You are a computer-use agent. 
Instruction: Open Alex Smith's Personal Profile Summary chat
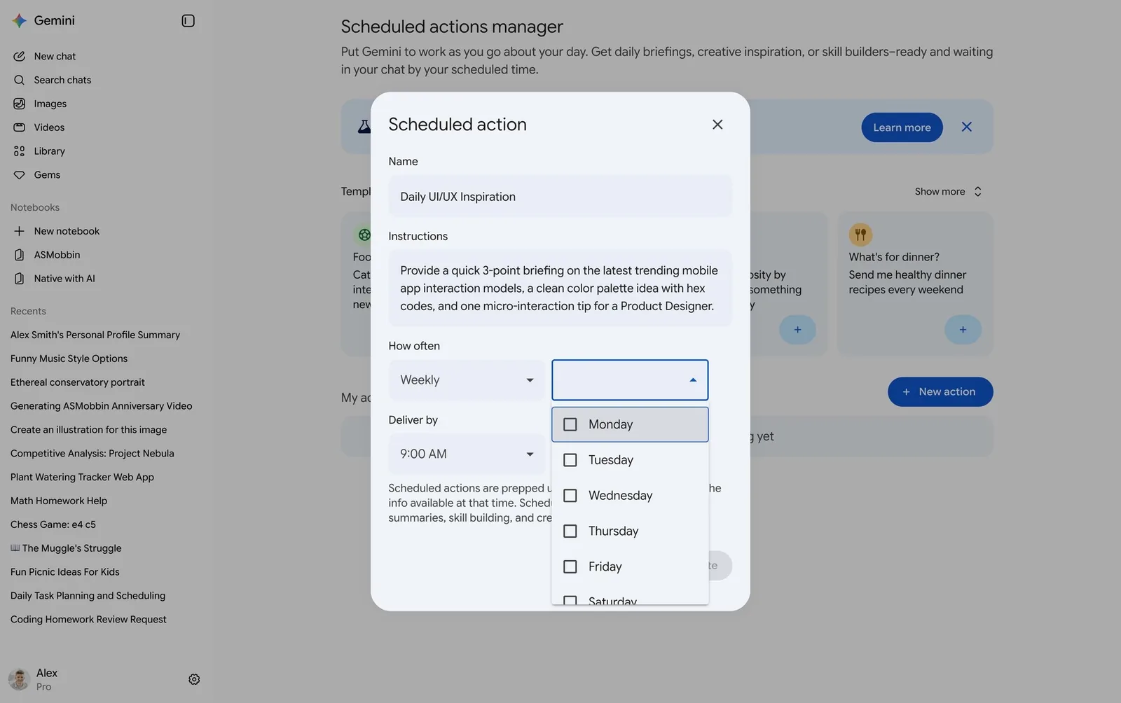pyautogui.click(x=95, y=335)
